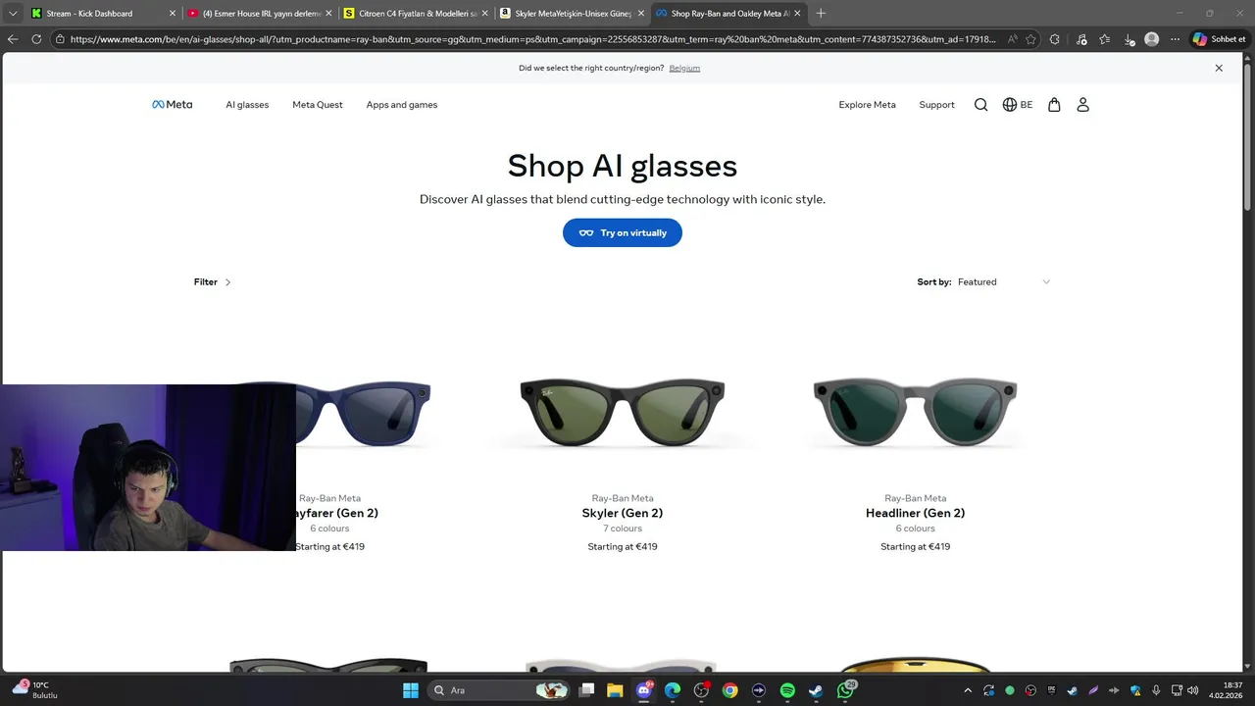
Task: Open the Apps and games menu
Action: (x=402, y=105)
